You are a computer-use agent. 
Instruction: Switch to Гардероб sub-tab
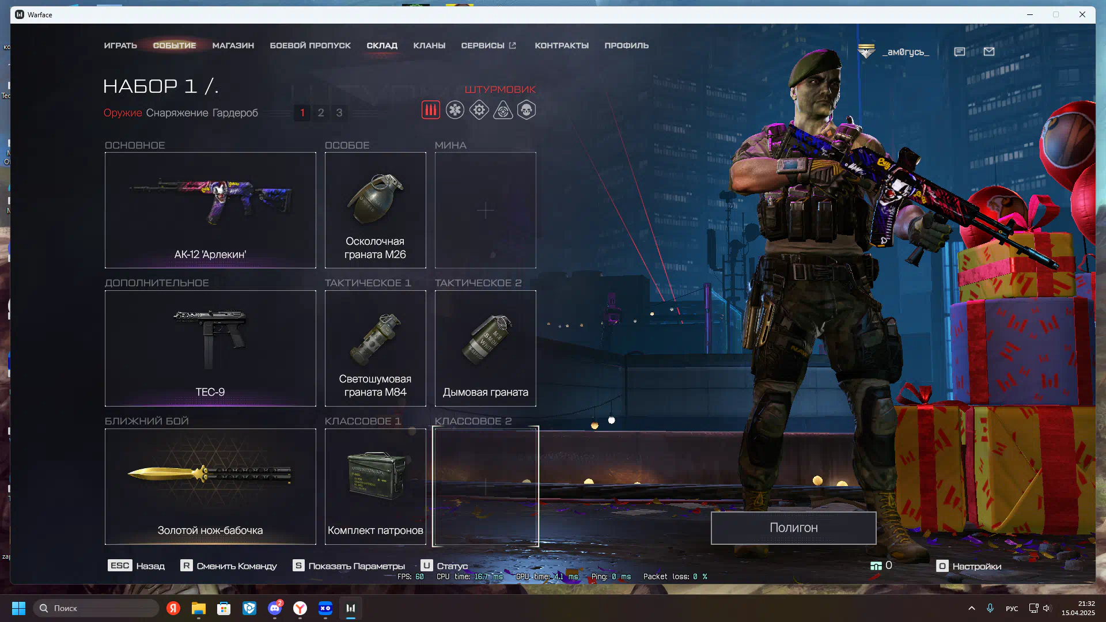click(x=235, y=113)
